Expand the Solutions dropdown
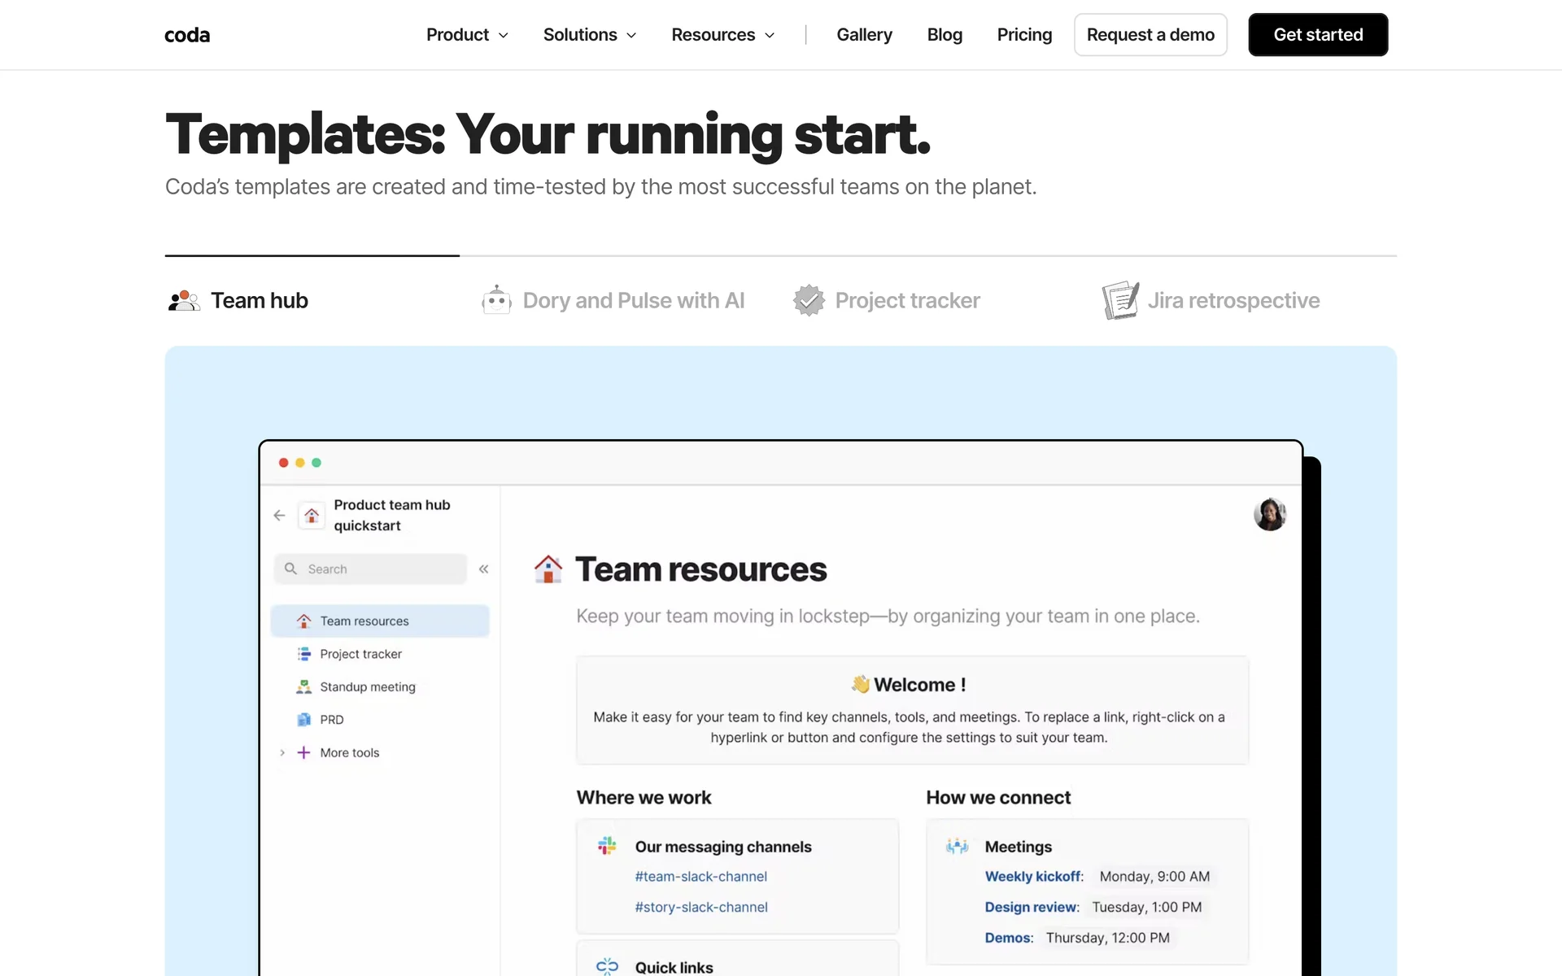 pos(590,35)
